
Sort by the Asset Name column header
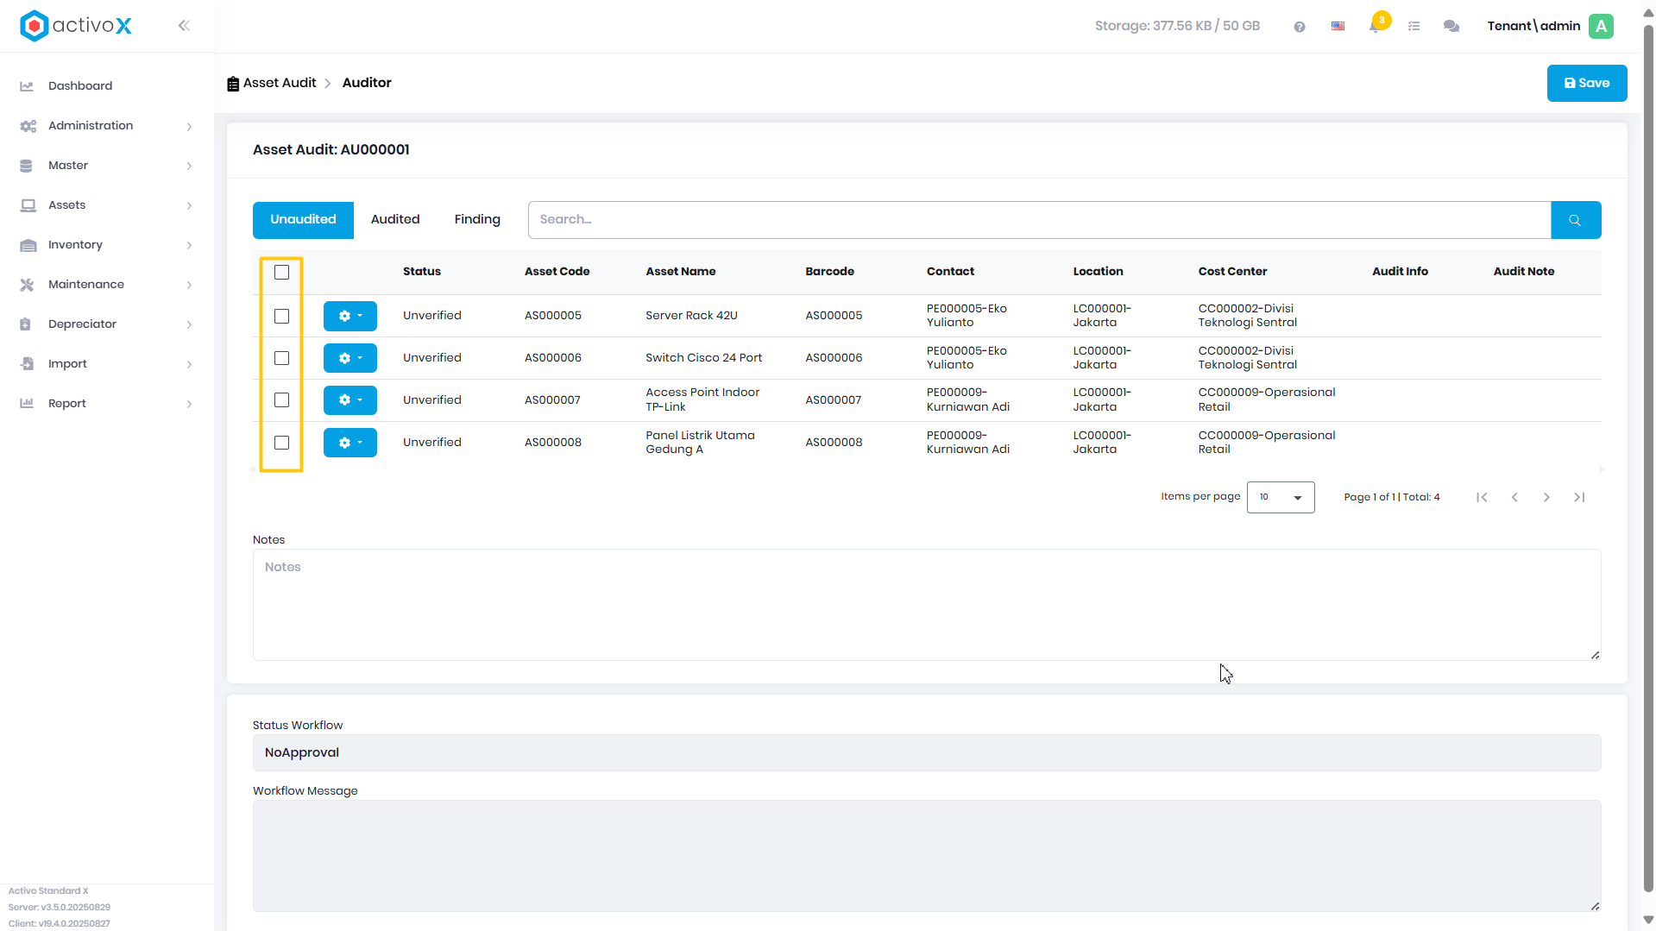pos(680,272)
